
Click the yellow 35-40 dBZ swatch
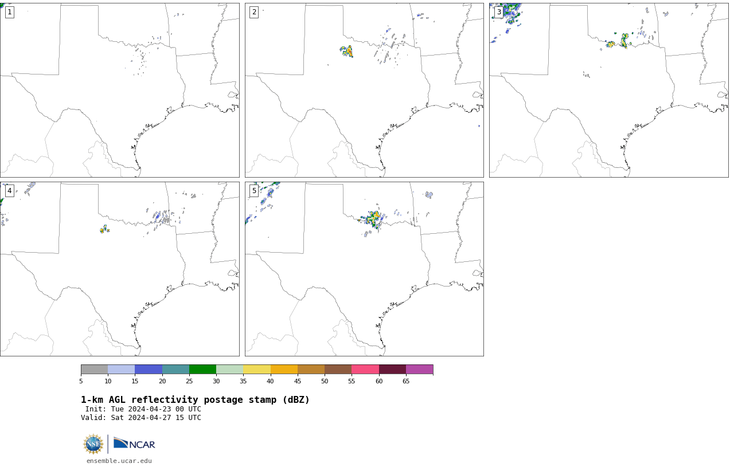[257, 369]
